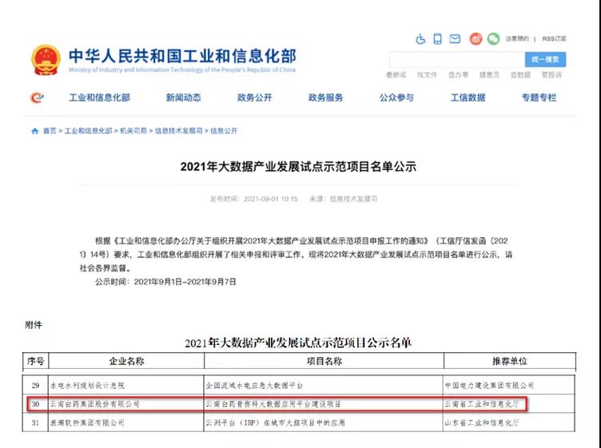Click 云南白药骨伤科大数据应用平台建设项目 cell
The image size is (601, 448).
pos(324,404)
